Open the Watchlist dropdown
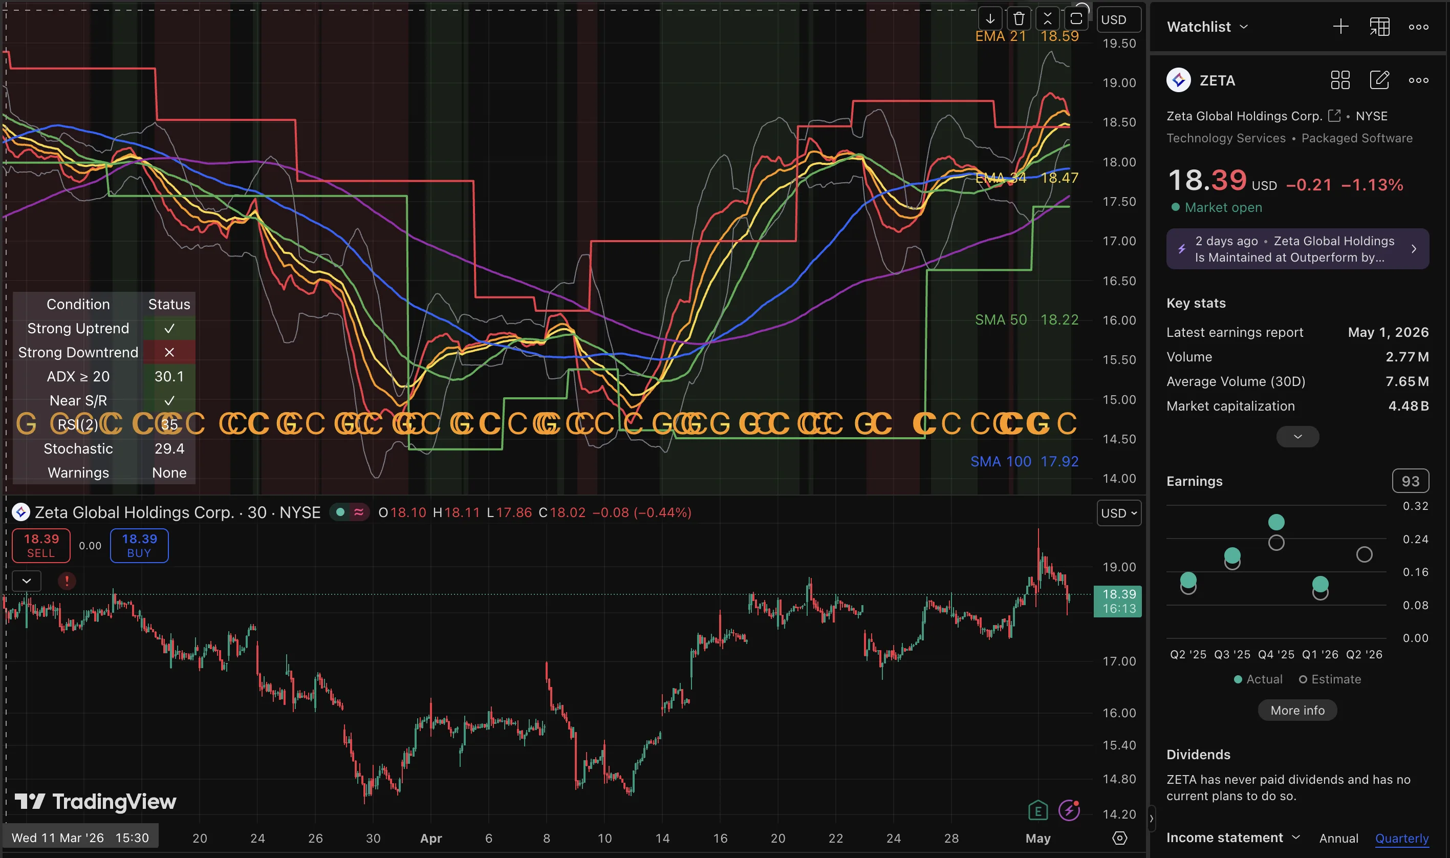1450x858 pixels. click(x=1207, y=27)
